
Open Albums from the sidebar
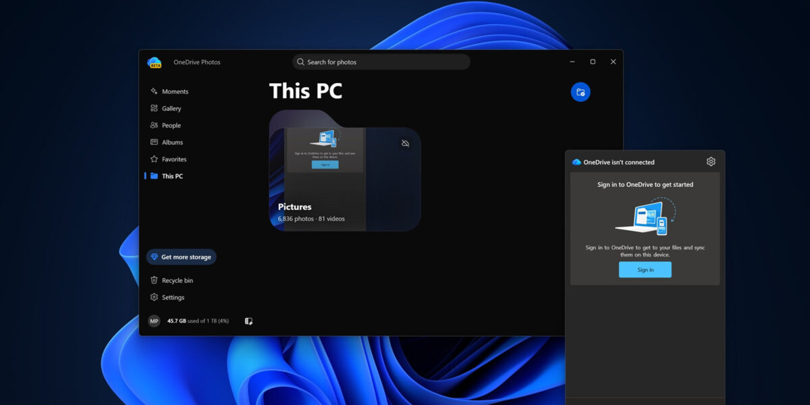(x=167, y=142)
